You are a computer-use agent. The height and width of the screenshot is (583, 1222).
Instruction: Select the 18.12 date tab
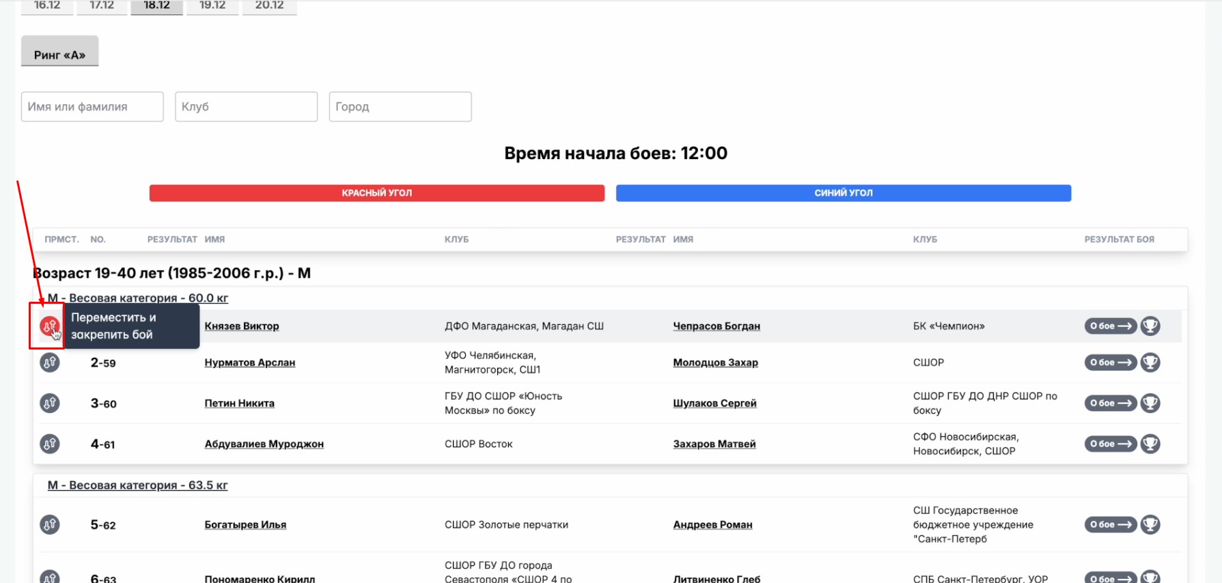coord(157,6)
